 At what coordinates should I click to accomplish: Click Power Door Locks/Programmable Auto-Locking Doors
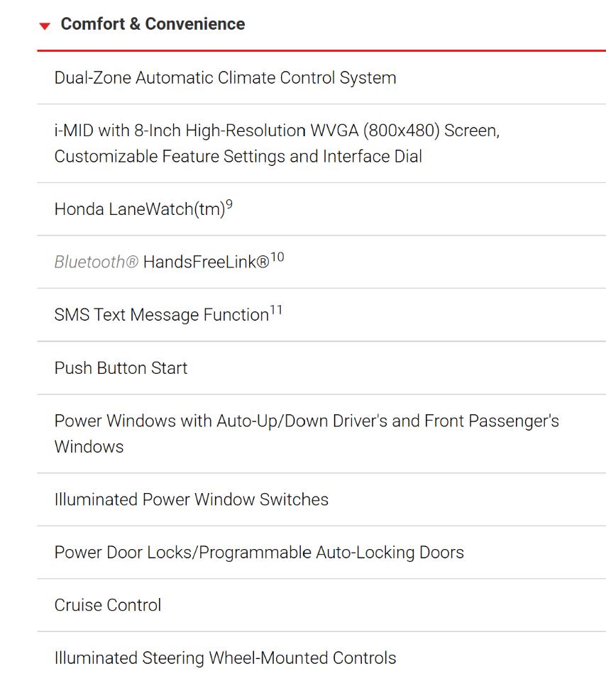pyautogui.click(x=259, y=553)
